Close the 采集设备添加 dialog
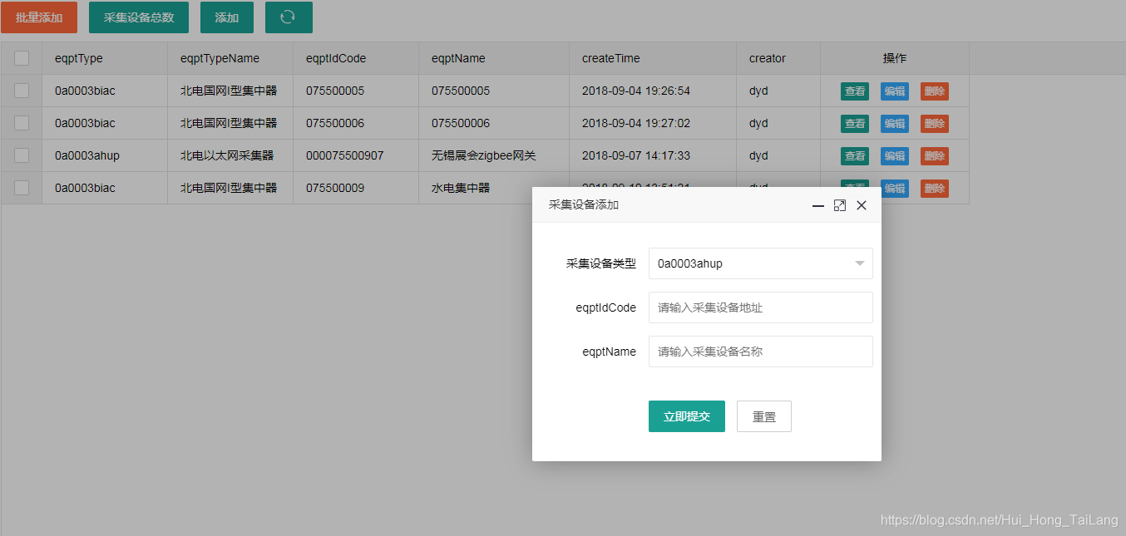Screen dimensions: 1126x536 pos(862,205)
